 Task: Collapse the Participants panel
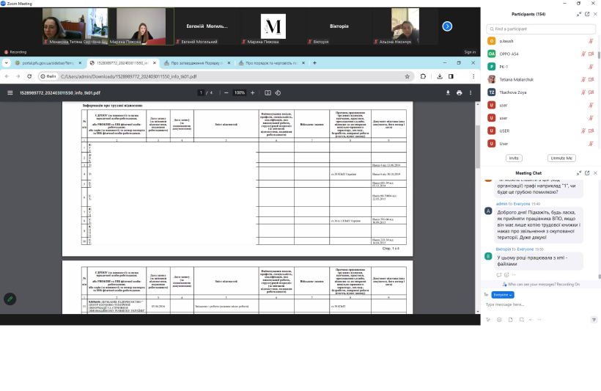pos(579,14)
